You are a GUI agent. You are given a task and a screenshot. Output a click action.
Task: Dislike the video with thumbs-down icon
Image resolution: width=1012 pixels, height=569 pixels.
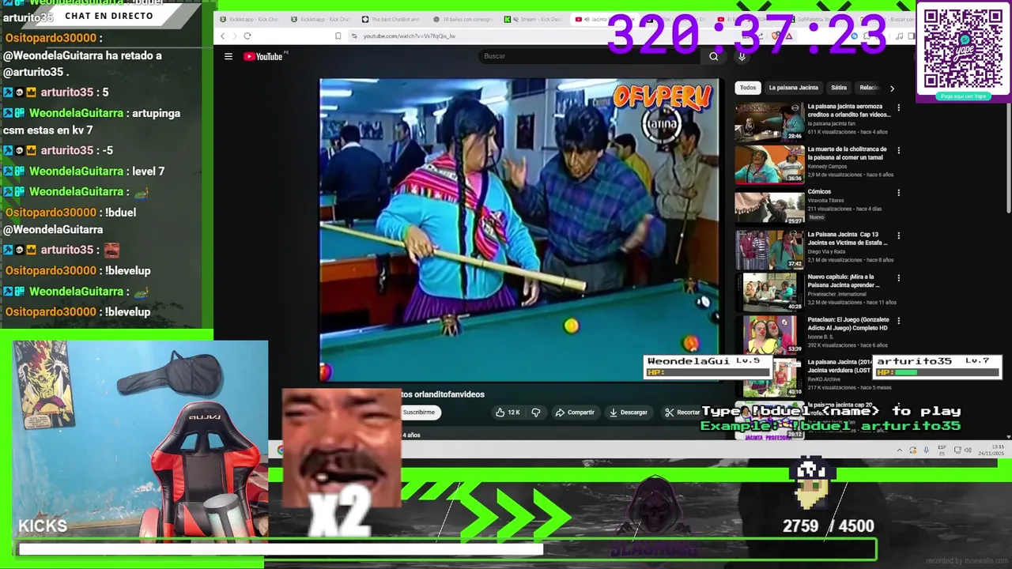pyautogui.click(x=536, y=413)
